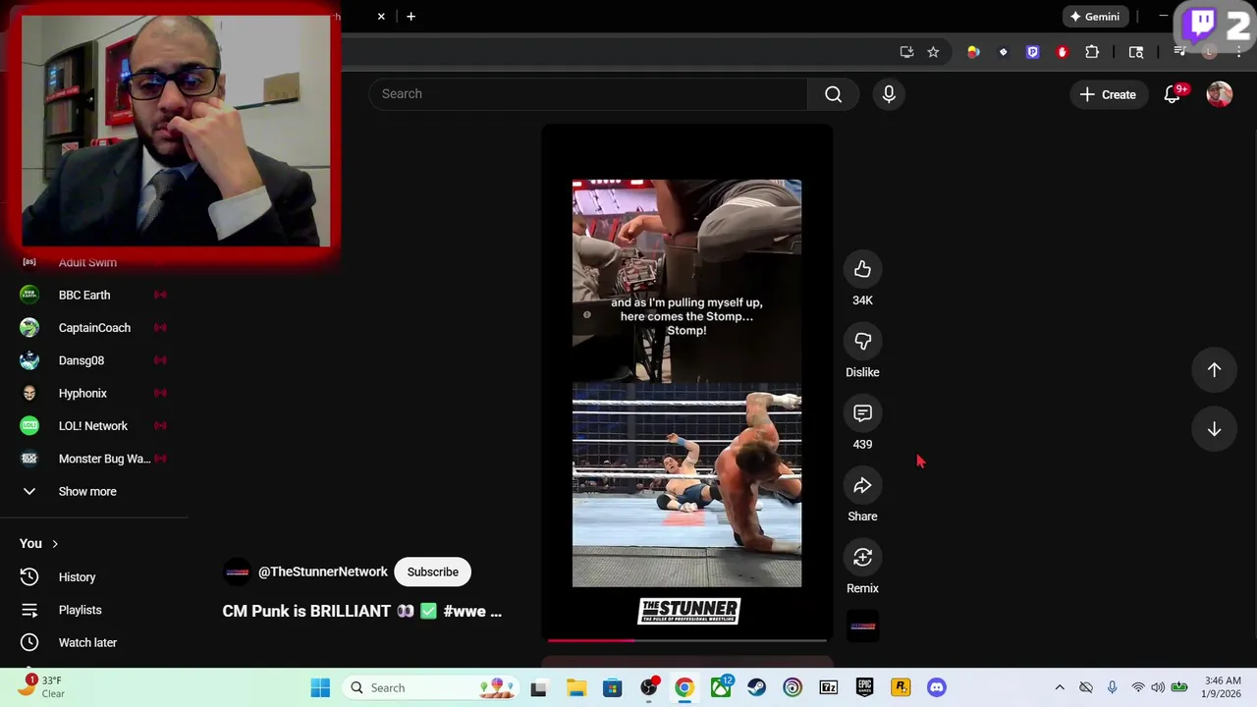Open the Chrome Extensions puzzle icon

coord(1092,52)
